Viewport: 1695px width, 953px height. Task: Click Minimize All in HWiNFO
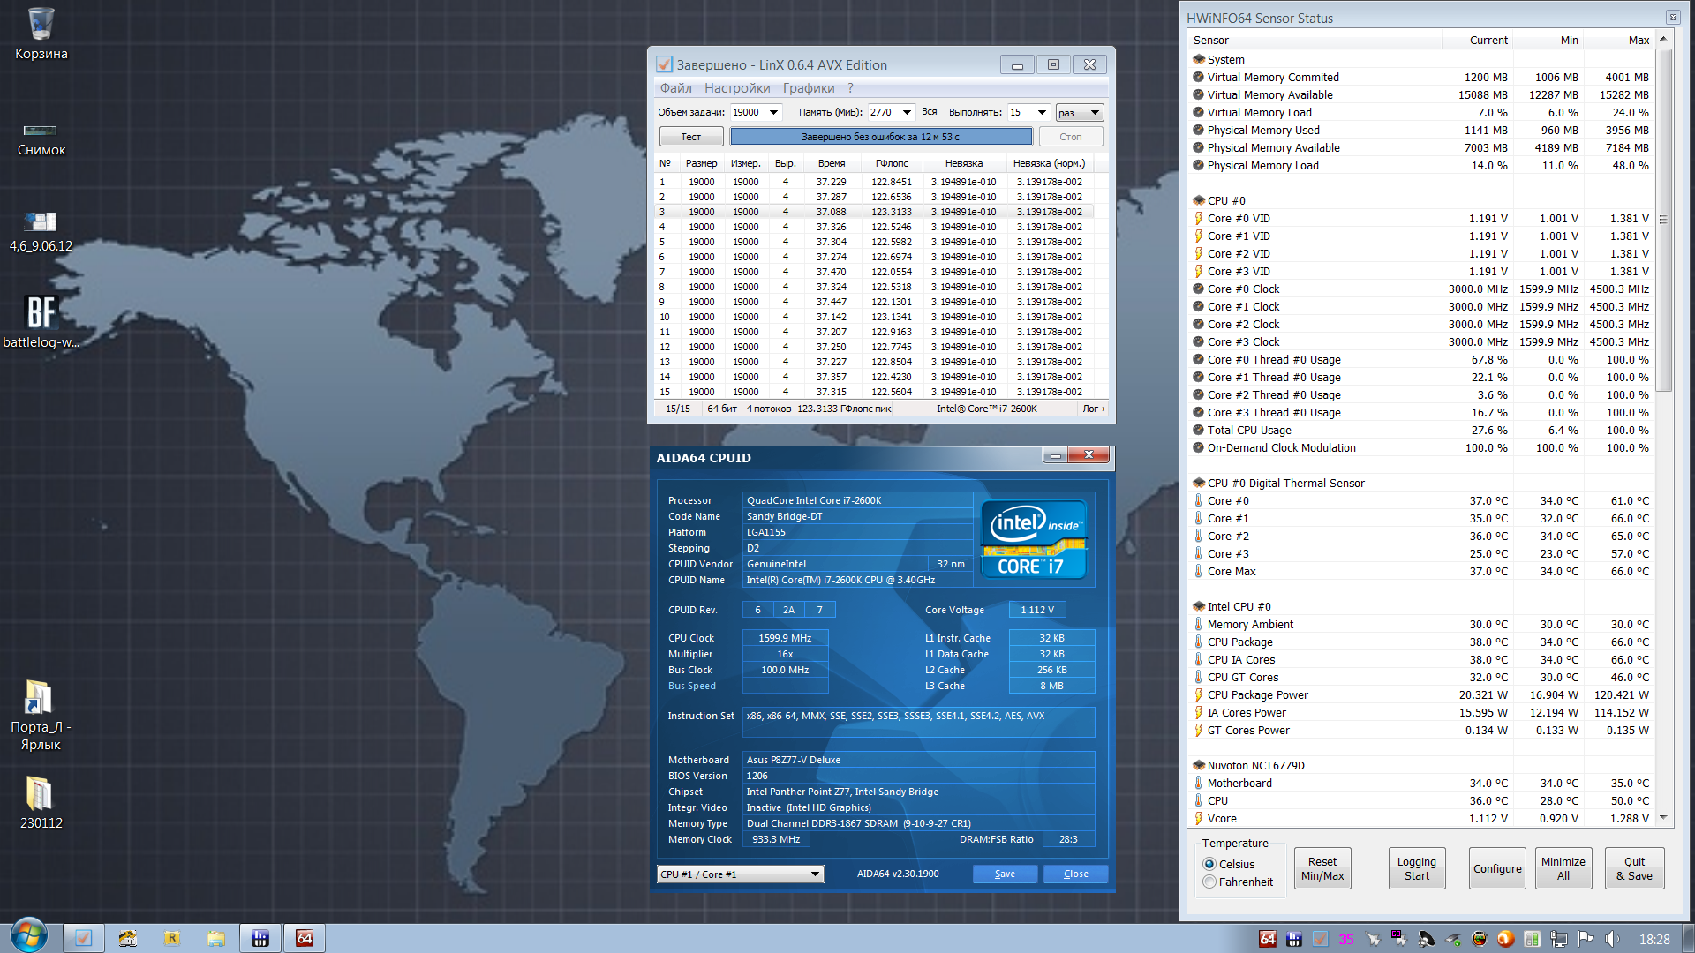[1563, 868]
